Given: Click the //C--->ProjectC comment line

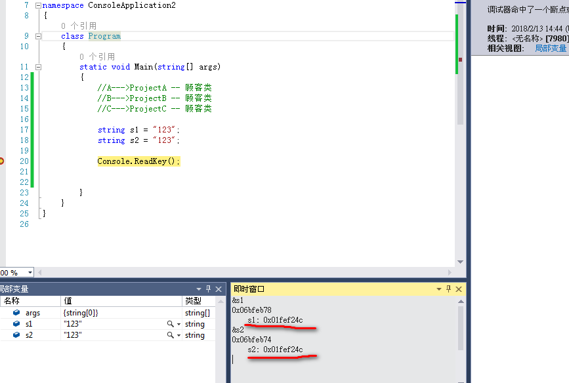Looking at the screenshot, I should click(x=154, y=109).
